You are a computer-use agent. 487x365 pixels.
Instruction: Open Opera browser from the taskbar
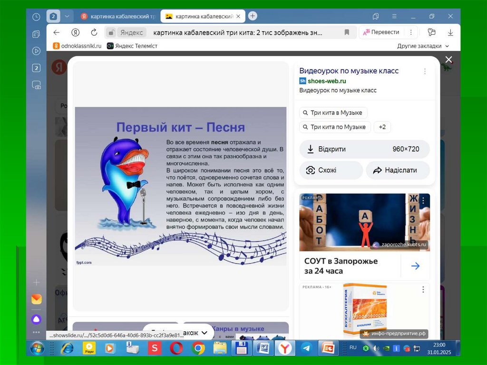tap(176, 348)
